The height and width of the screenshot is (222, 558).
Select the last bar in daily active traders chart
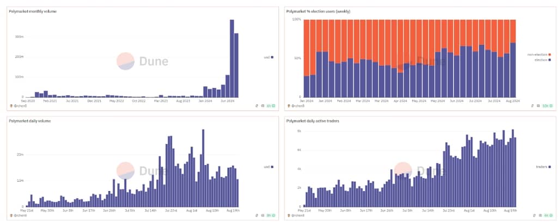pyautogui.click(x=515, y=173)
